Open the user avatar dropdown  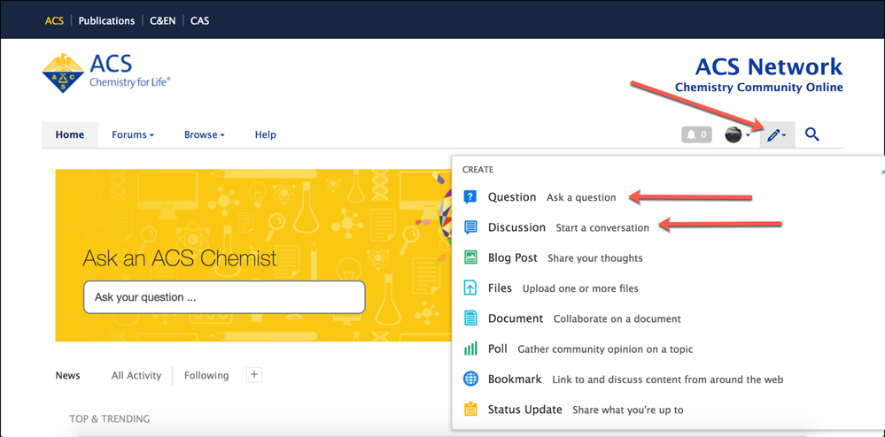737,134
